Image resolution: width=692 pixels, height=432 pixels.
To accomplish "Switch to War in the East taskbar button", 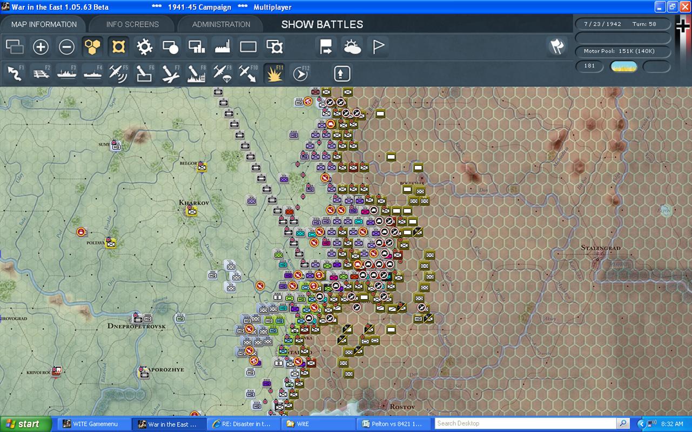I will [170, 424].
